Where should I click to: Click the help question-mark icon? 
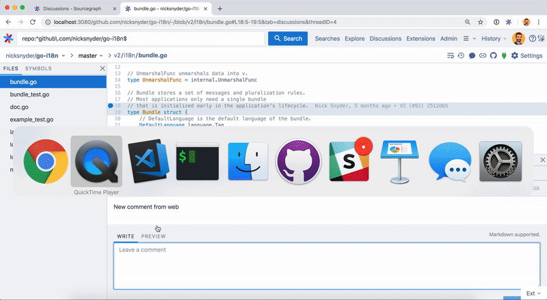coord(533,38)
